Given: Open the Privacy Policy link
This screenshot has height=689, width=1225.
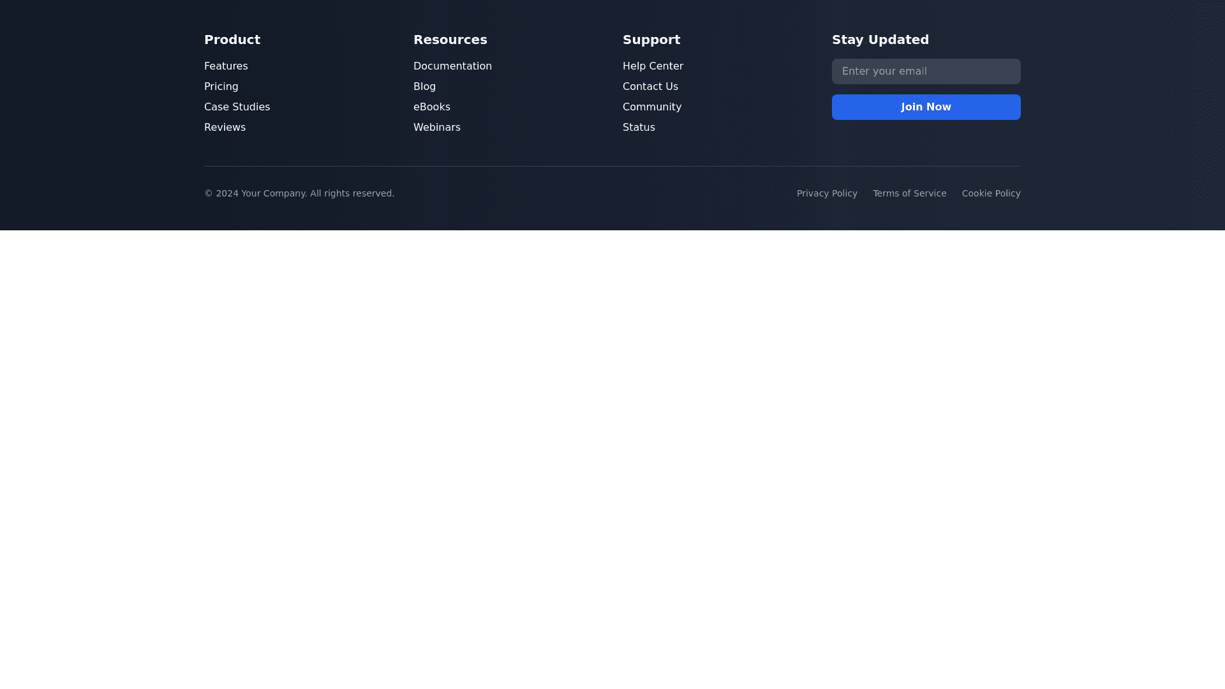Looking at the screenshot, I should click(826, 193).
